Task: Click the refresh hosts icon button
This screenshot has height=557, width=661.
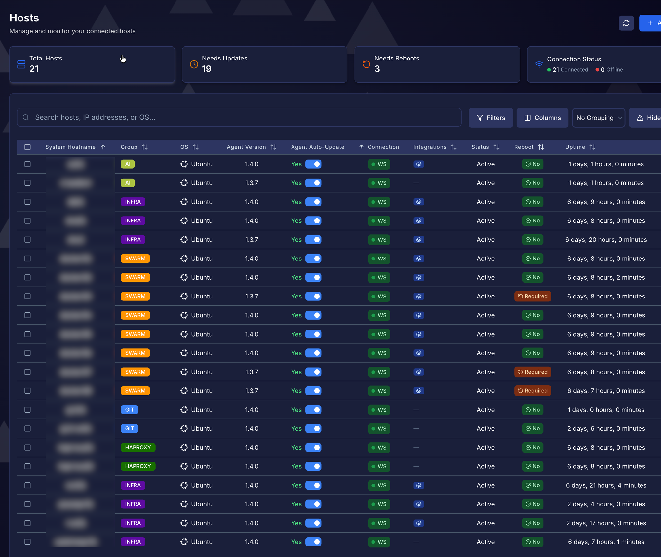Action: click(626, 23)
